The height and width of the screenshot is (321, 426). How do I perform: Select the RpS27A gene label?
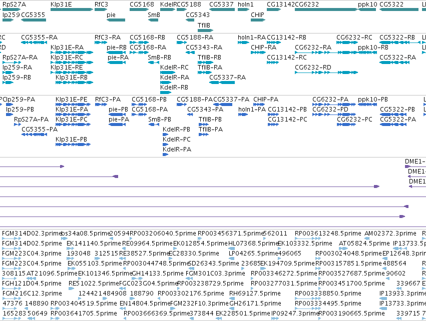pyautogui.click(x=14, y=4)
